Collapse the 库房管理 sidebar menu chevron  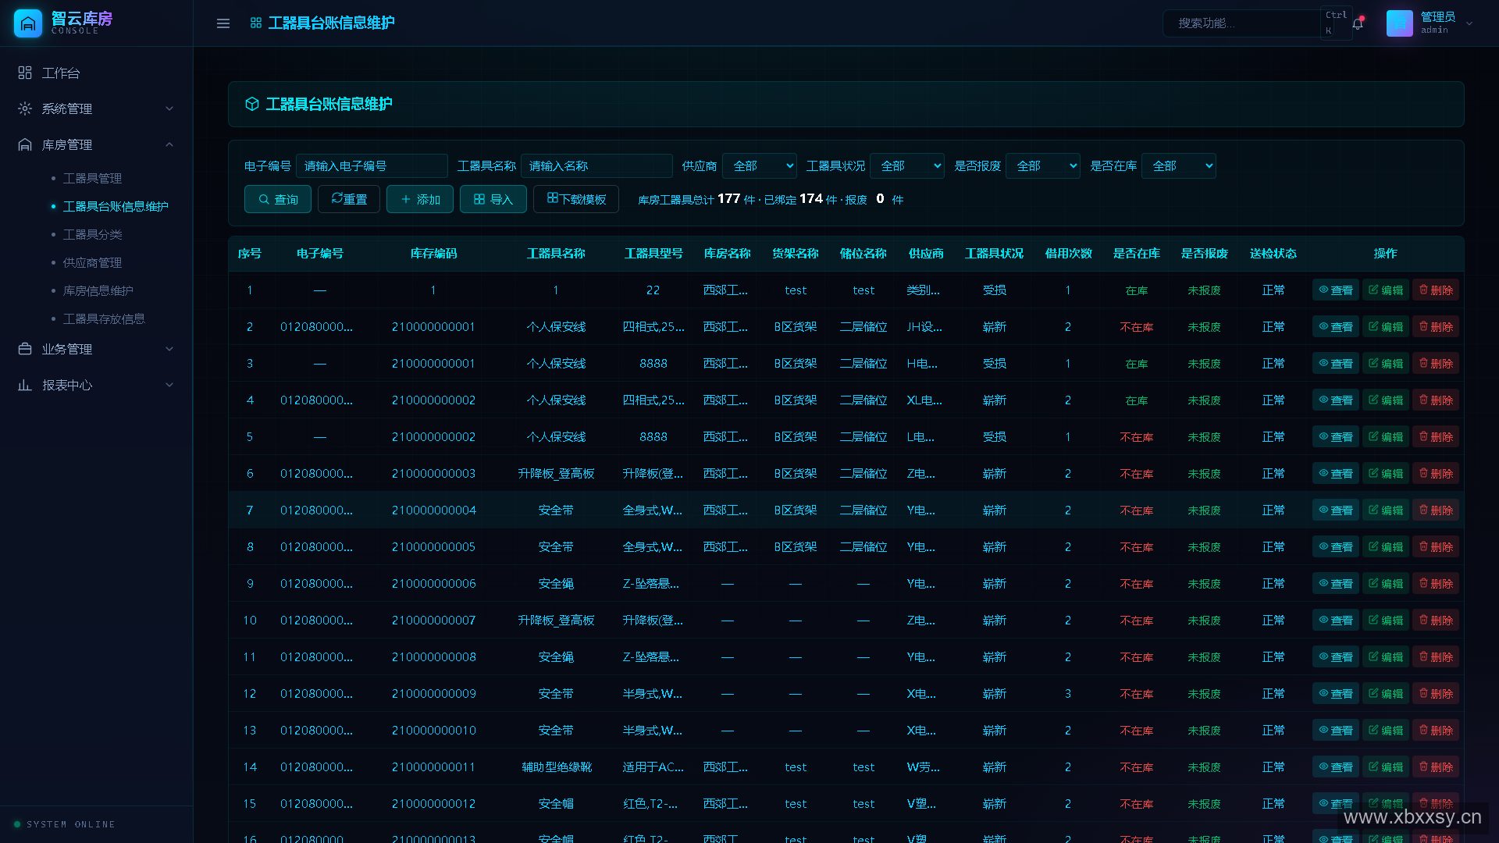point(169,144)
